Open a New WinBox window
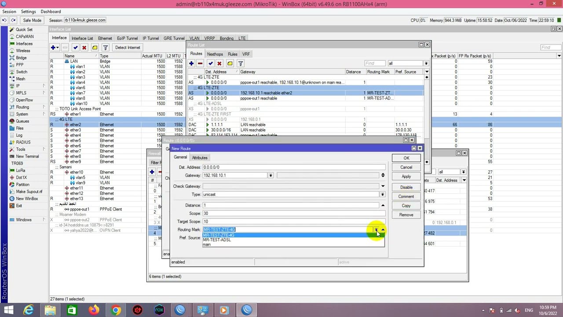 coord(27,199)
